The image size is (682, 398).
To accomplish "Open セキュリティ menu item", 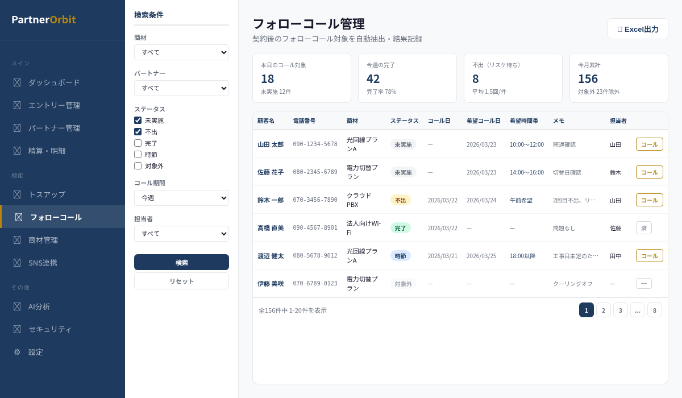I will click(50, 329).
